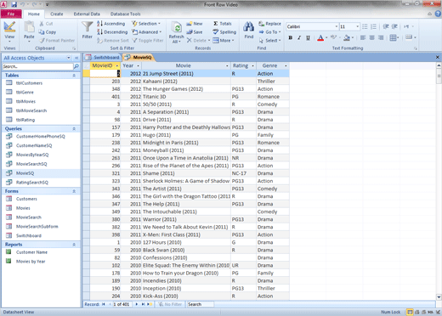442x316 pixels.
Task: Switch to the Database Tools tab
Action: (126, 14)
